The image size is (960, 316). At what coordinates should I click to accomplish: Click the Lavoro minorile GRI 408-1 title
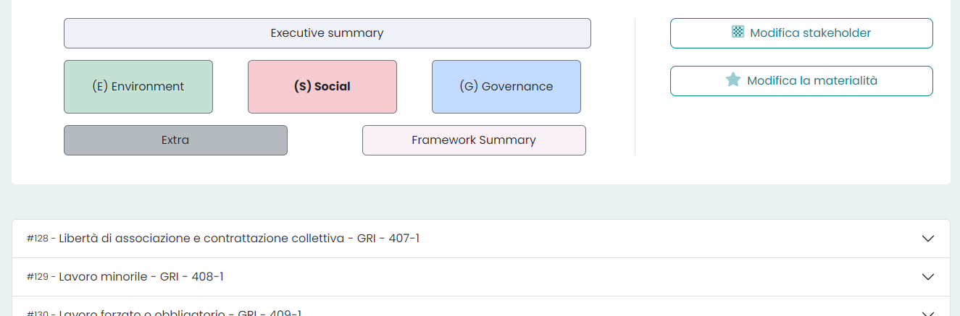141,277
